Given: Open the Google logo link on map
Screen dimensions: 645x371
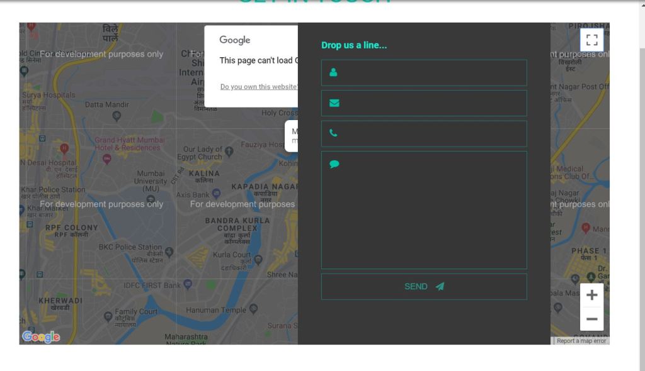Looking at the screenshot, I should coord(41,337).
